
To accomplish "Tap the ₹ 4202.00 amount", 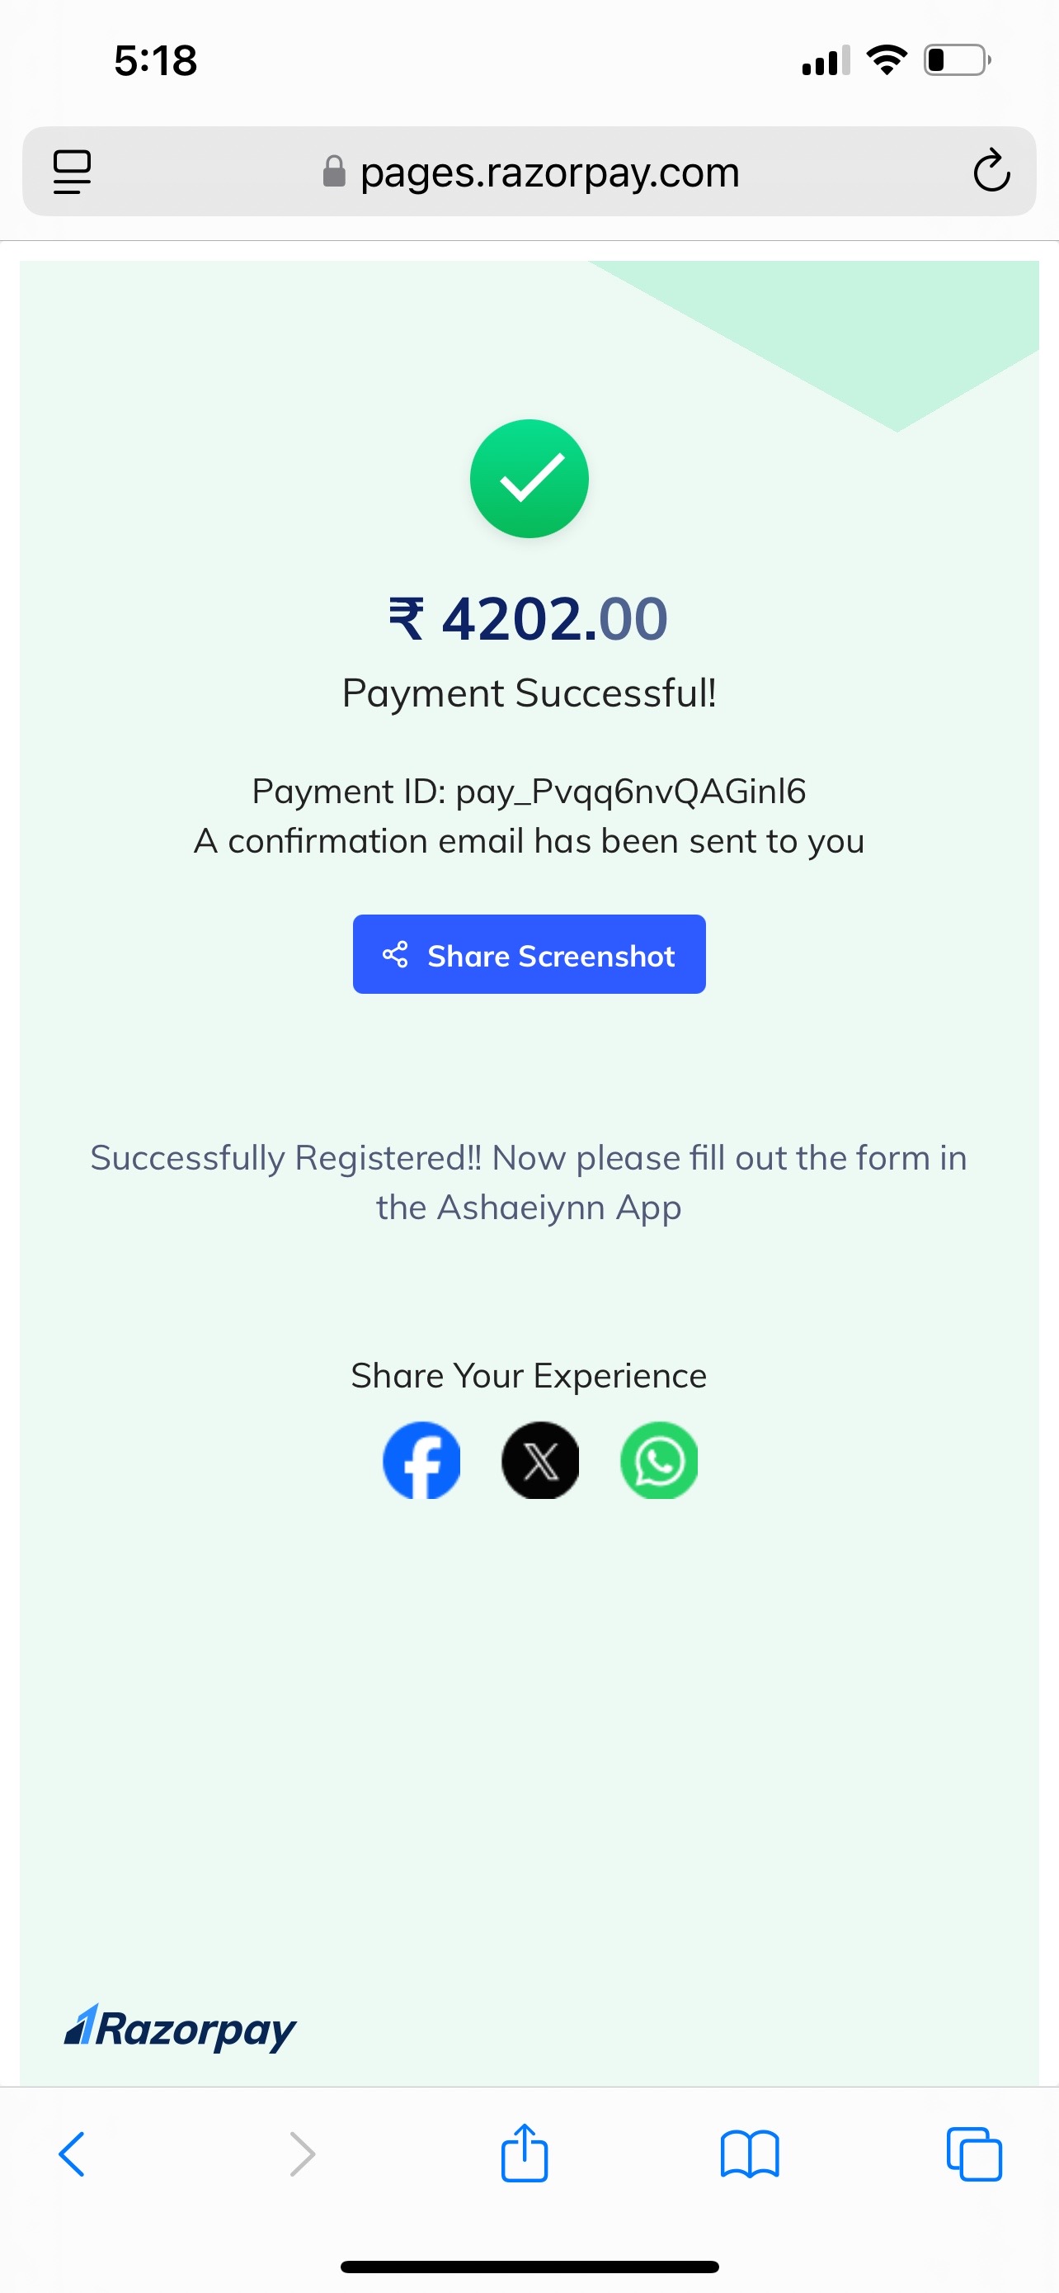I will pos(529,618).
